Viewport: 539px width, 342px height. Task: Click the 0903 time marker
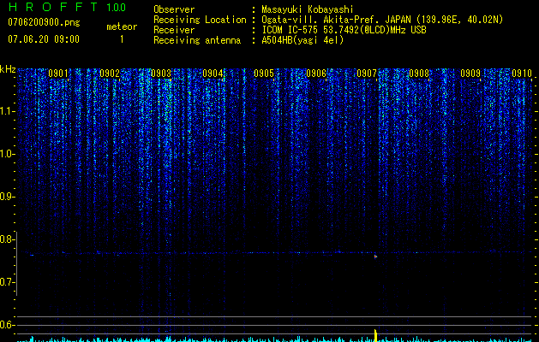(161, 73)
